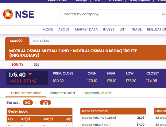Select the EQ series button
This screenshot has height=127, width=166.
(28, 103)
